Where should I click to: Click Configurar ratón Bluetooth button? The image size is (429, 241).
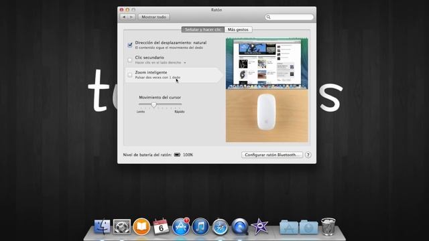pos(272,155)
